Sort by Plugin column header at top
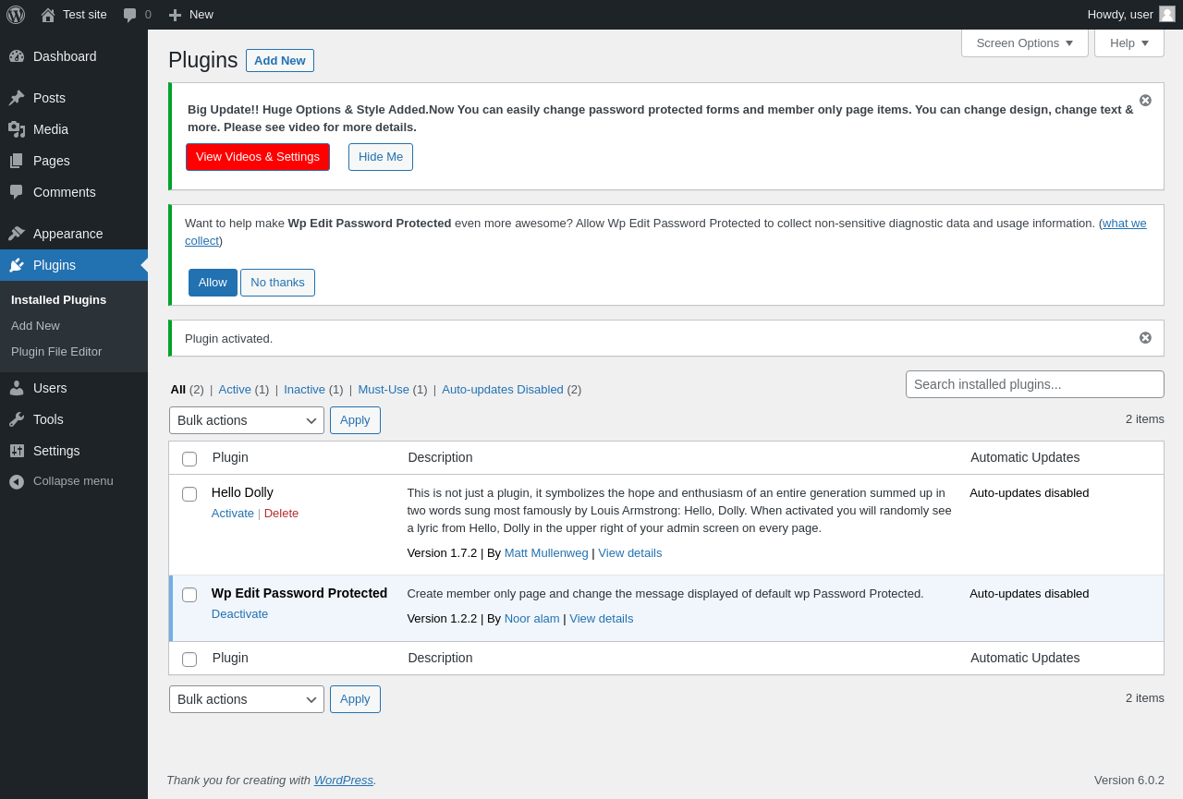Viewport: 1183px width, 799px height. pyautogui.click(x=230, y=457)
